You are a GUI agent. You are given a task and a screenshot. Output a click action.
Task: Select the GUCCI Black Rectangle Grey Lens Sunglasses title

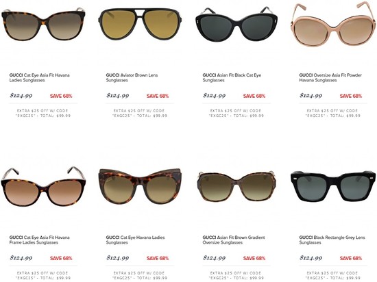coord(332,240)
